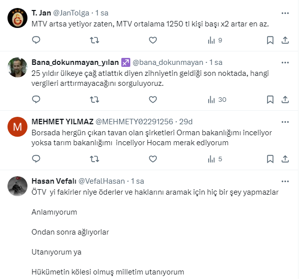Open Hasan Vefalı's tweet options menu
Viewport: 302px width, 279px height.
point(285,181)
